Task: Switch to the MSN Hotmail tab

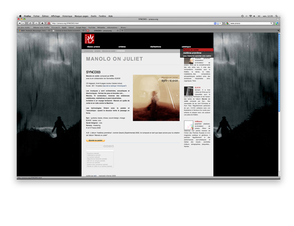Action: tap(34, 31)
